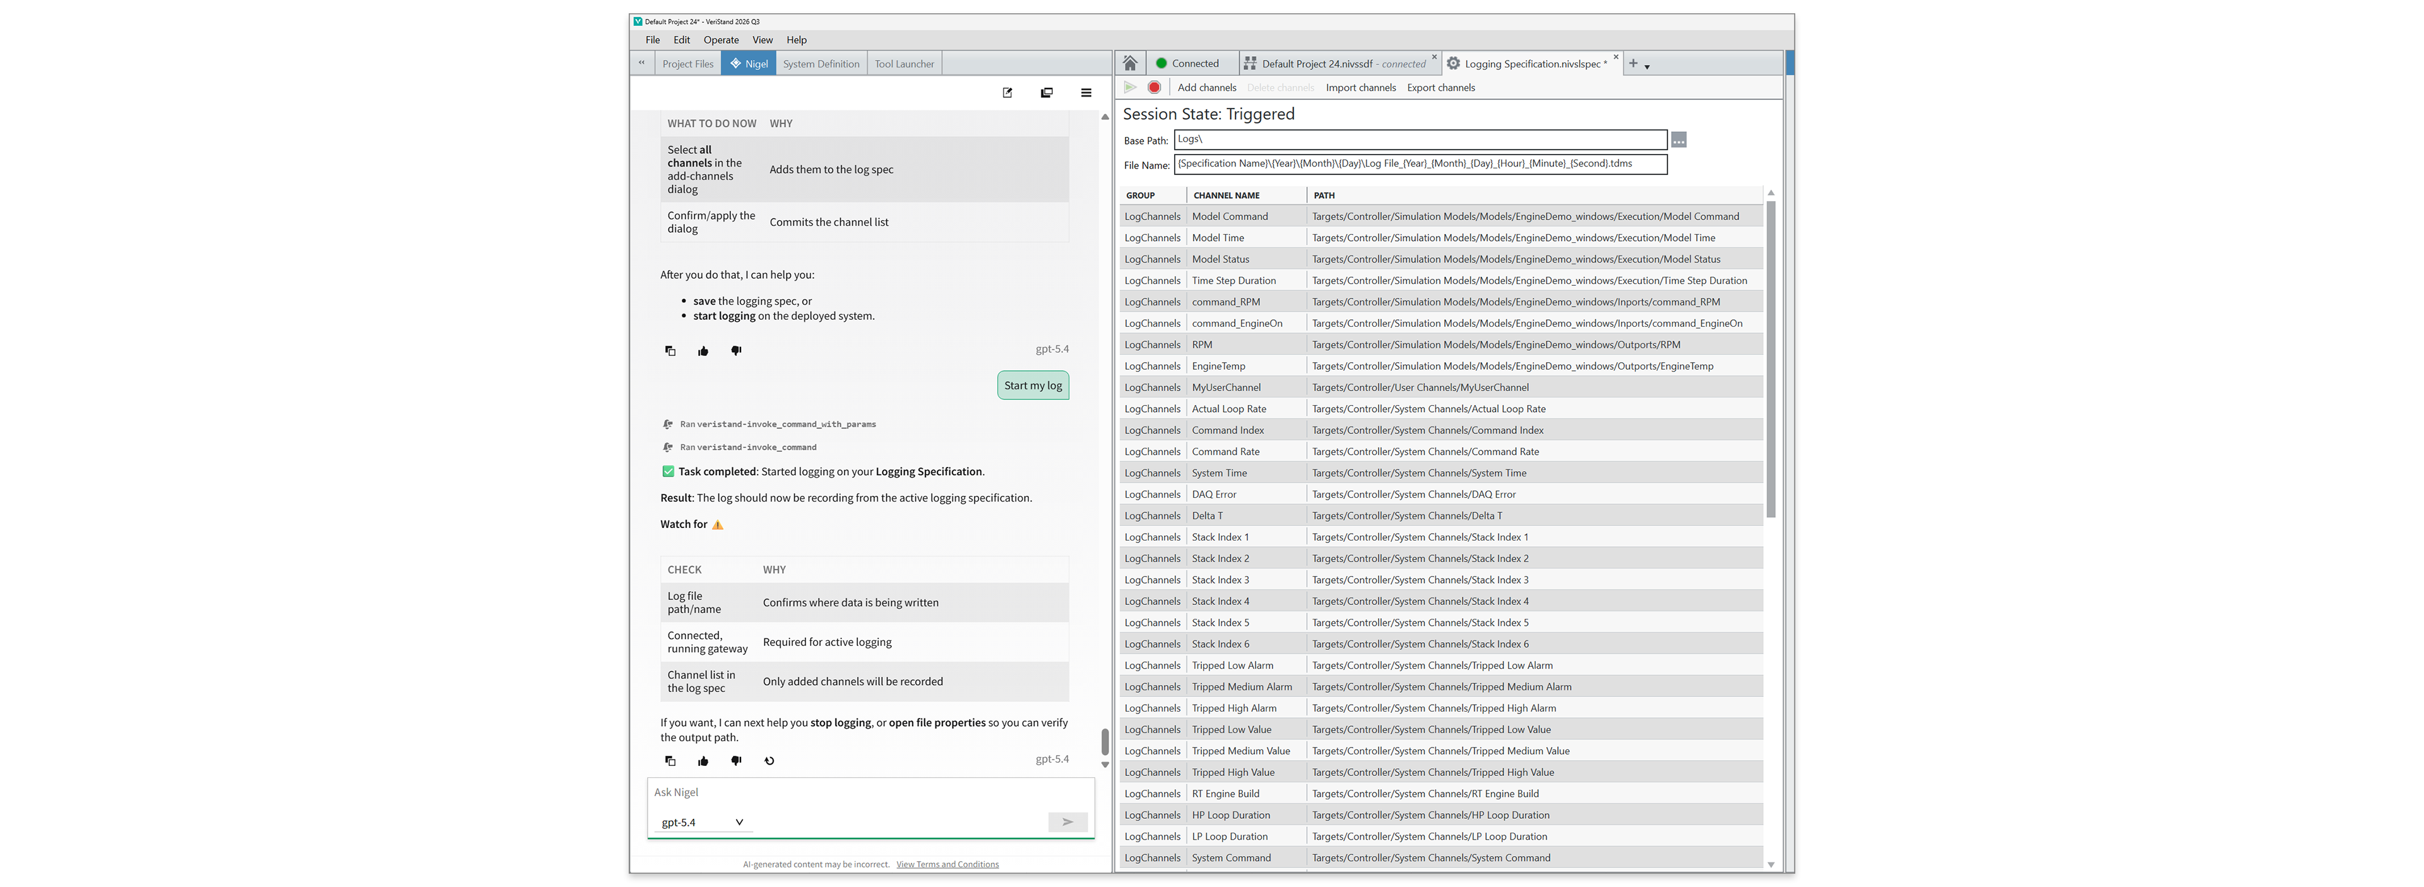This screenshot has height=887, width=2424.
Task: Open the View Terms and Conditions link
Action: coord(948,864)
